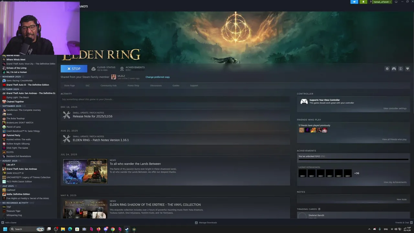Click the wrench icon for Dec 16 release note
This screenshot has height=233, width=414.
(66, 115)
